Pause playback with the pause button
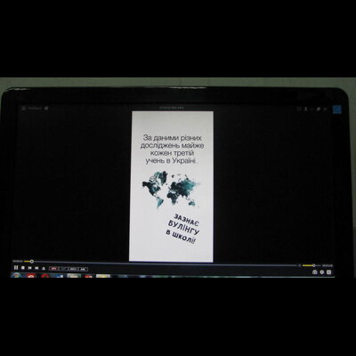The height and width of the screenshot is (356, 356). pyautogui.click(x=16, y=268)
